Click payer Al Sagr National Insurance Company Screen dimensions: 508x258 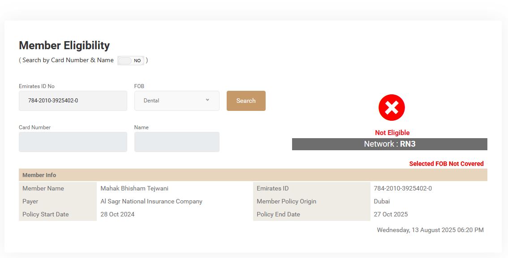pos(151,201)
